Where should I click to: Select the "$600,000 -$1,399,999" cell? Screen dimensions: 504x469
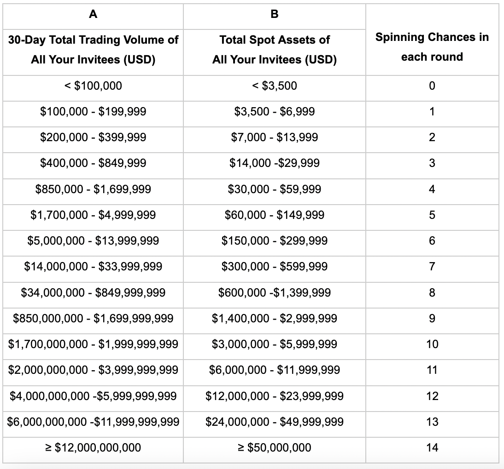[x=274, y=292]
